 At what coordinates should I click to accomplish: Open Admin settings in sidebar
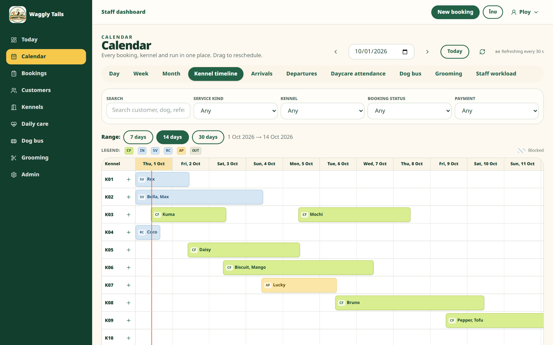point(46,175)
